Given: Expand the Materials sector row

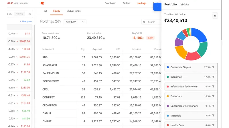Looking at the screenshot, I should (190, 115).
